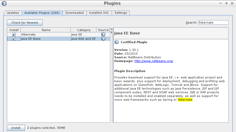Collapse details pane with the left splitter arrow
236x132 pixels.
112,29
